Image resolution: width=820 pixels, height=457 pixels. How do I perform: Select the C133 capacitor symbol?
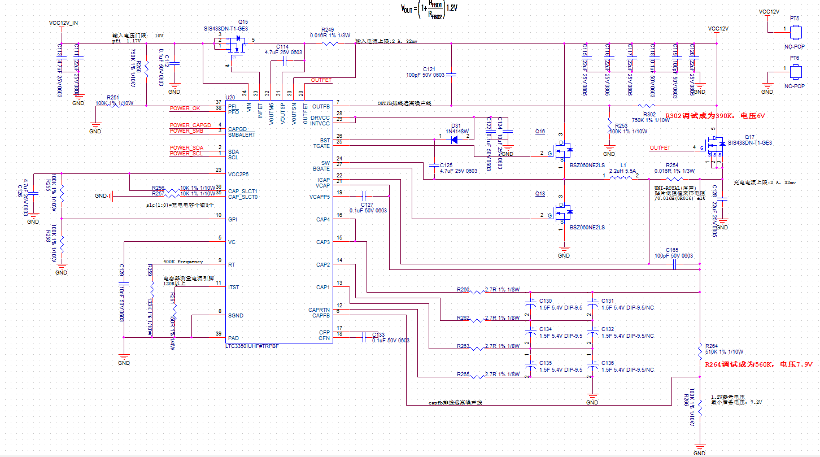(364, 337)
